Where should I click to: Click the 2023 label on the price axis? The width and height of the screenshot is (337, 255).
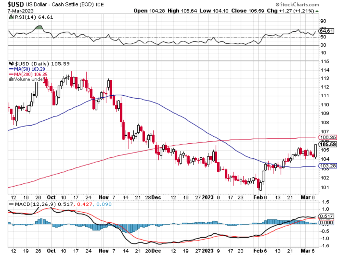(x=208, y=197)
